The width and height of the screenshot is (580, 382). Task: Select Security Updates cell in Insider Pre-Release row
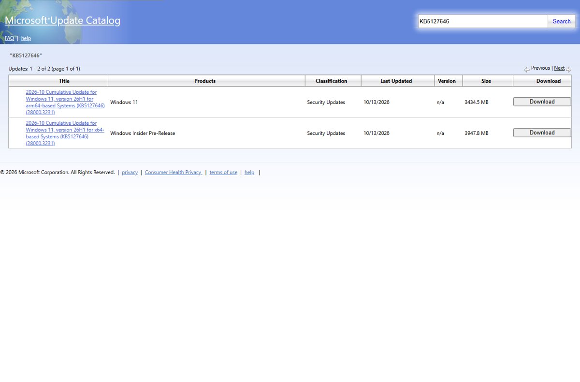point(326,133)
